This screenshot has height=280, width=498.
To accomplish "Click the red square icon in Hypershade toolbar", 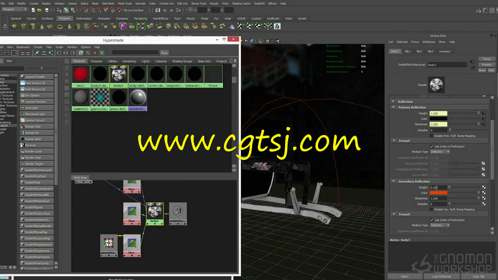I will [95, 53].
